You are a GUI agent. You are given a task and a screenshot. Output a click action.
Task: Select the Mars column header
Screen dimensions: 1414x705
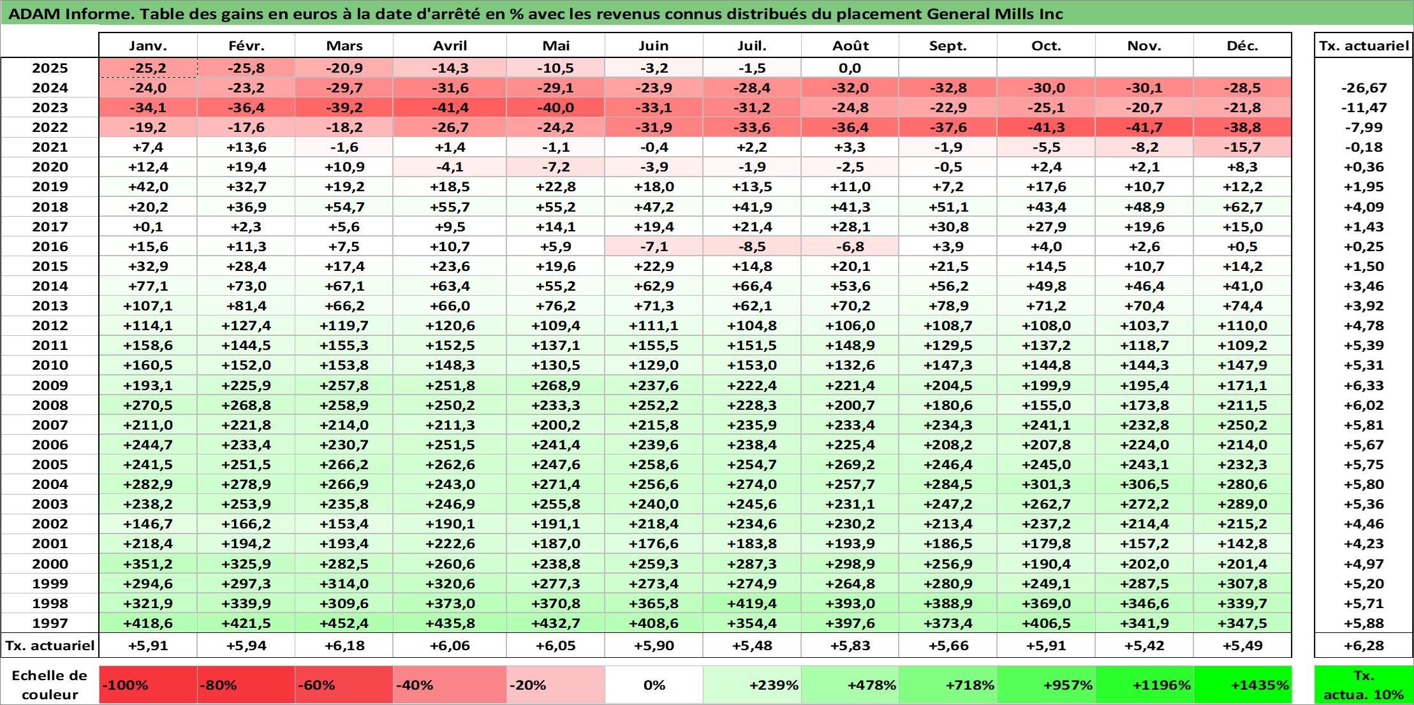[x=344, y=45]
